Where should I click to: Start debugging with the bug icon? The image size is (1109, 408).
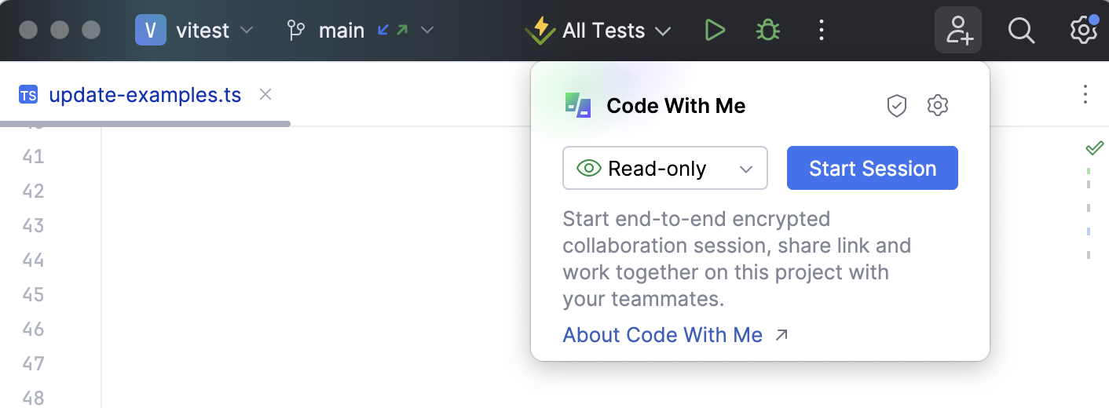[x=767, y=31]
